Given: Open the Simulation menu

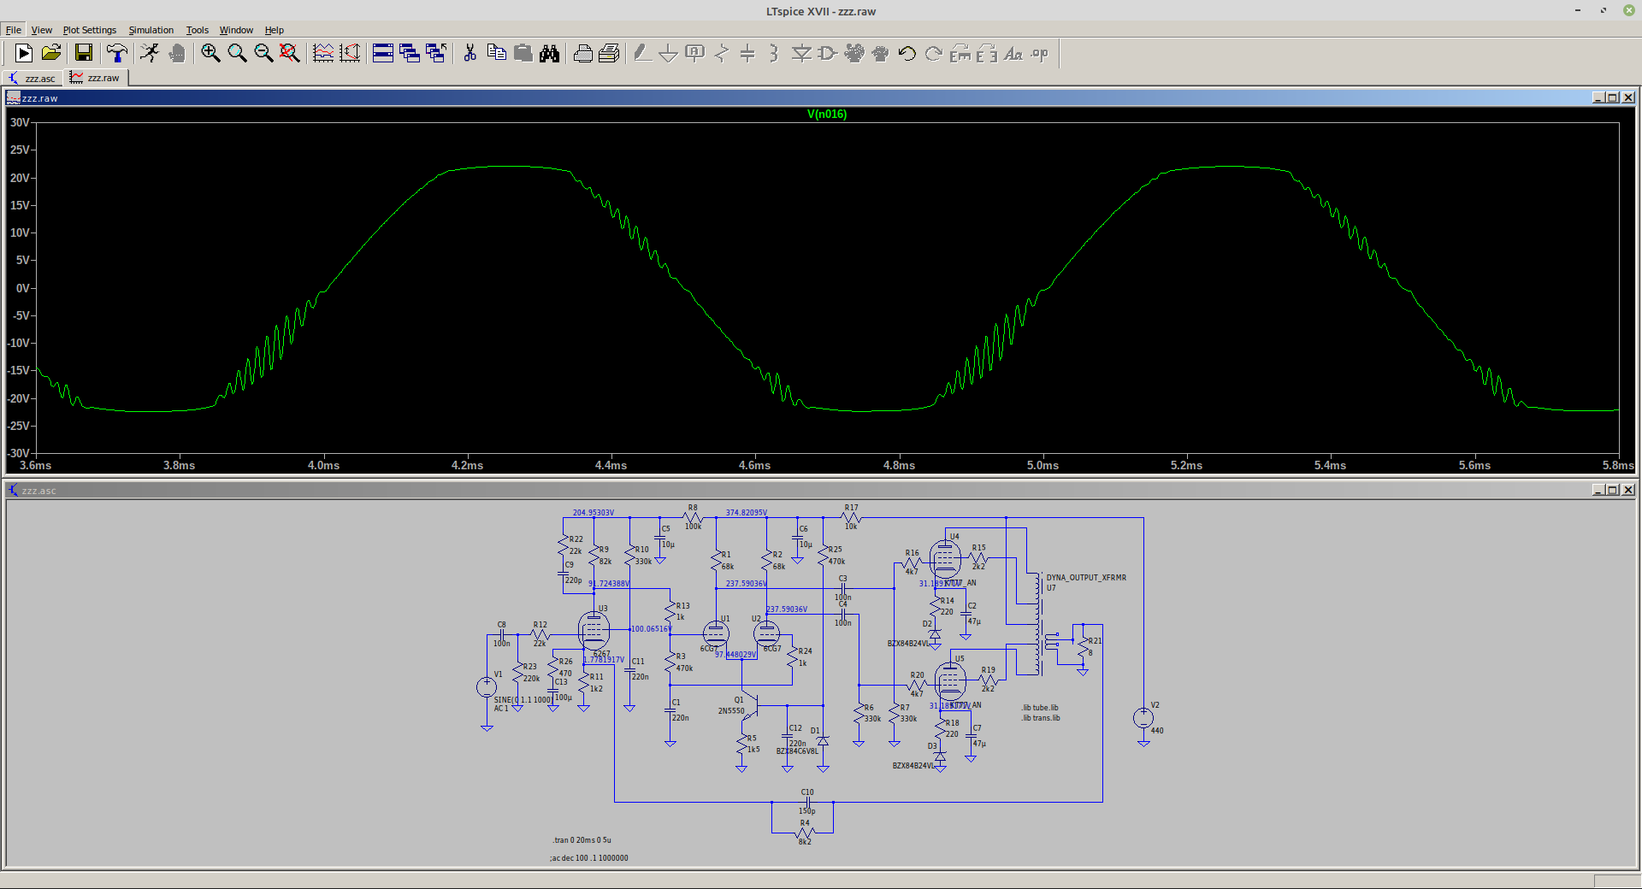Looking at the screenshot, I should point(151,30).
